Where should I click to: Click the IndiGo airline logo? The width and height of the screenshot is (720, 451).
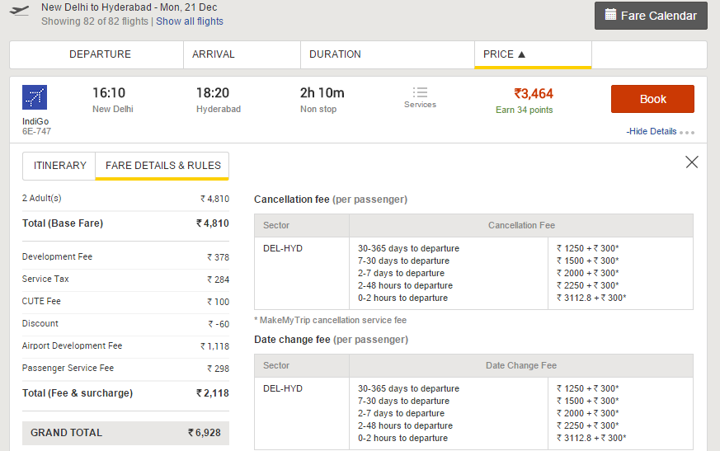click(x=35, y=97)
